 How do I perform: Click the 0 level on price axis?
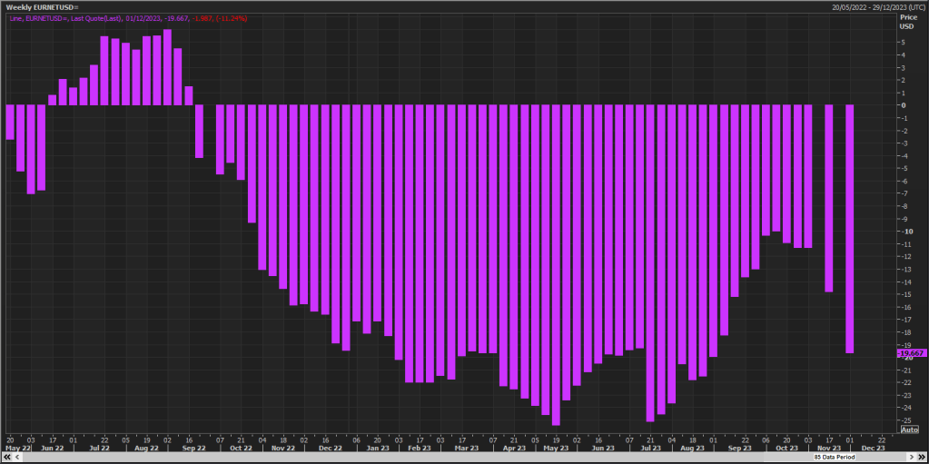(903, 104)
